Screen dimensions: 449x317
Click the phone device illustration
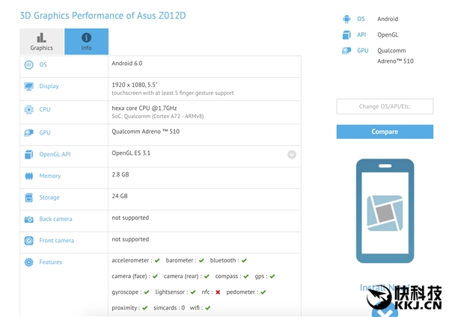[x=385, y=211]
